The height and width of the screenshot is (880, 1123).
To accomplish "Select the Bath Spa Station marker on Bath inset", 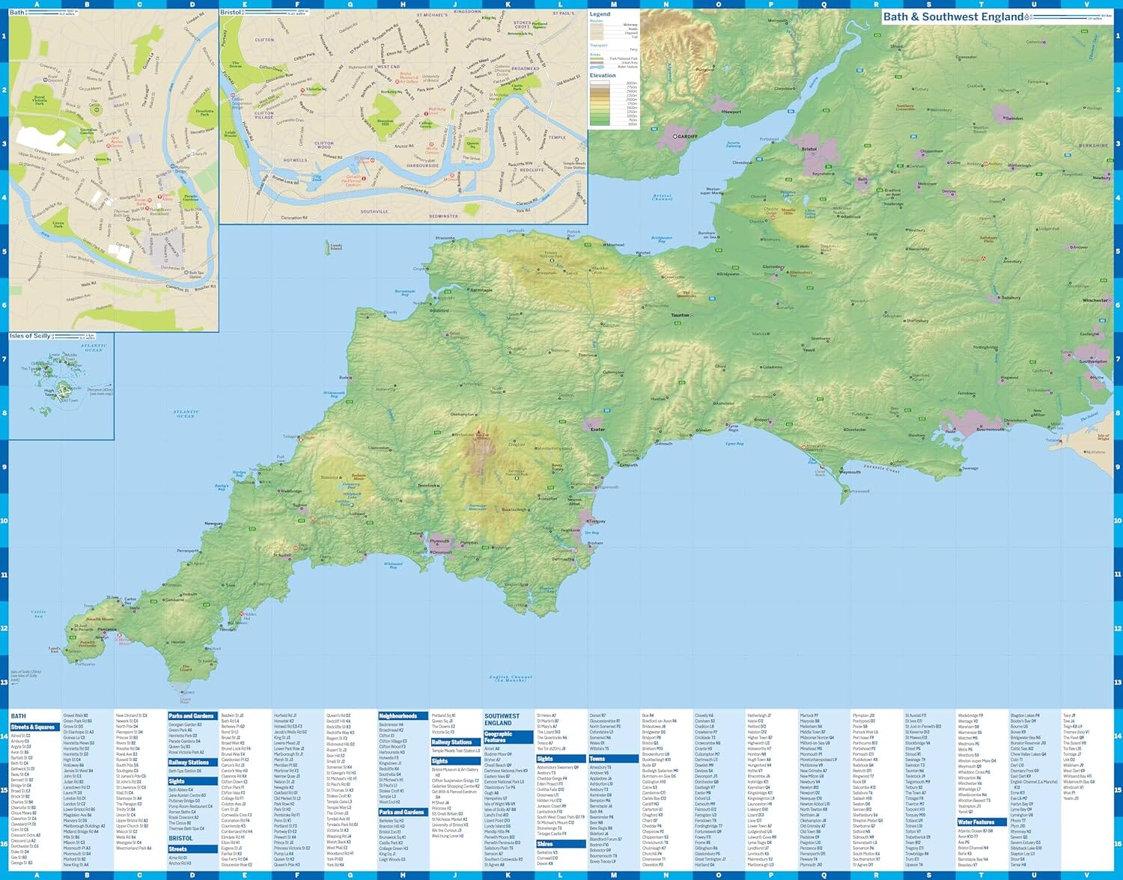I will pos(186,272).
